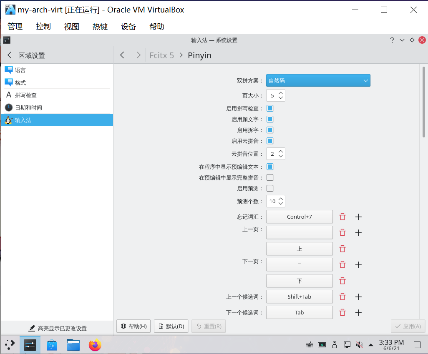Check 在预编辑中显示完整拼音
Viewport: 428px width, 354px height.
[269, 177]
